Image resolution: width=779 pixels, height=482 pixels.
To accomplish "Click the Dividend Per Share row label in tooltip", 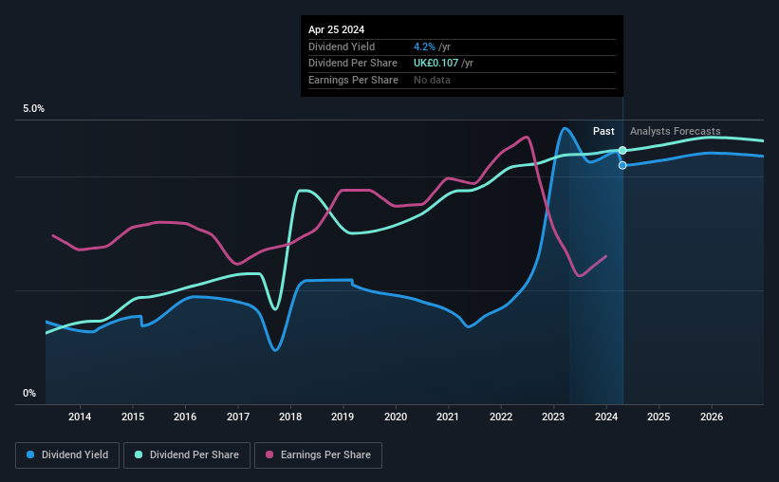I will (x=353, y=64).
